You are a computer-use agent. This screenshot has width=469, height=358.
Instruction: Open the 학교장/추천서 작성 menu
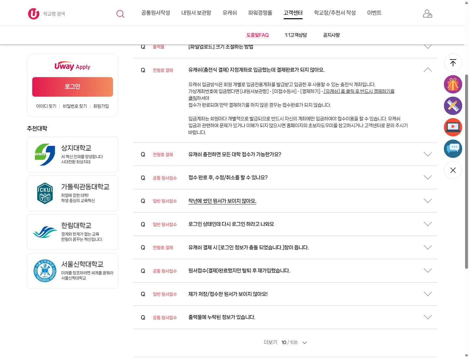point(335,13)
